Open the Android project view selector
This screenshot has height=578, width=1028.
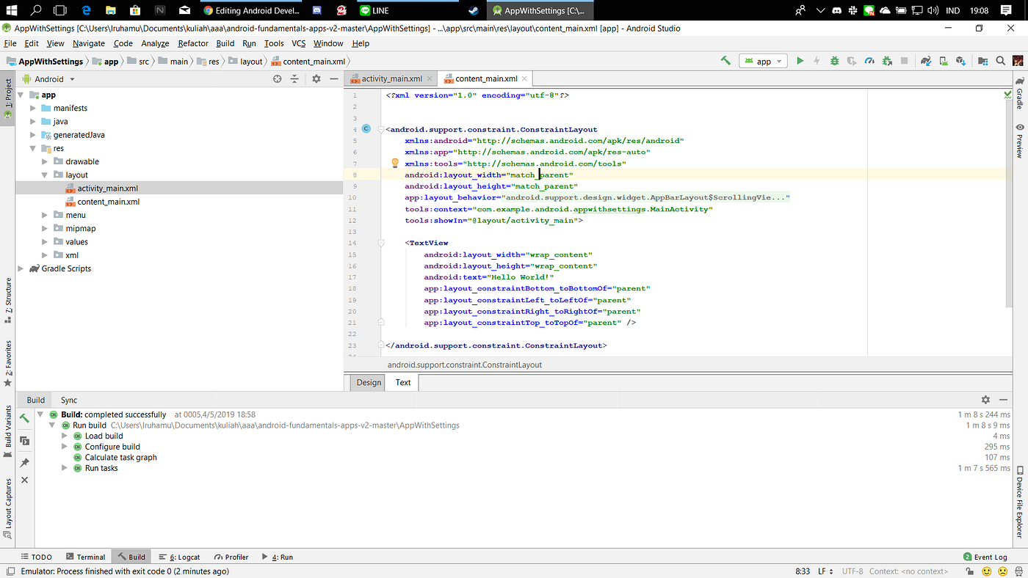pos(49,79)
